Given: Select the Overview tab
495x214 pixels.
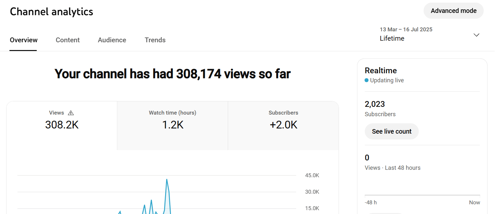Looking at the screenshot, I should point(24,40).
